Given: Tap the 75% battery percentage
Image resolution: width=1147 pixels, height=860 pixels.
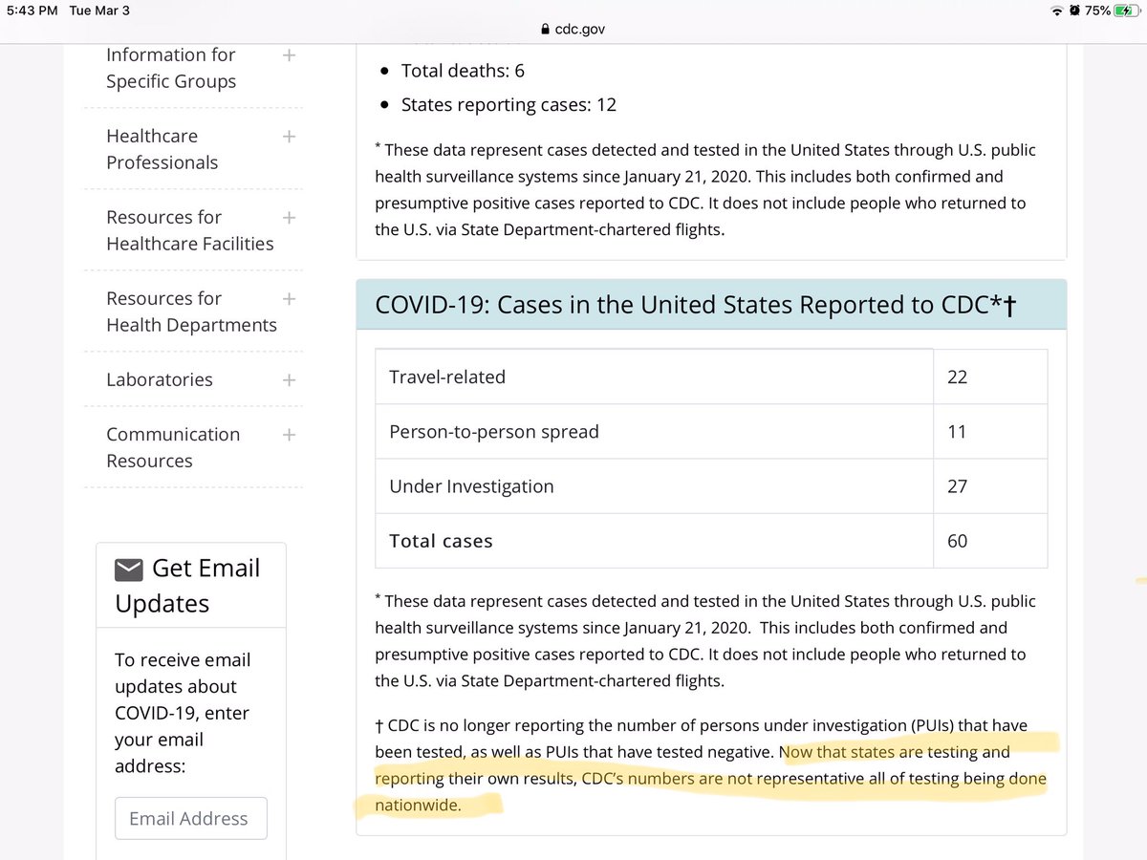Looking at the screenshot, I should pyautogui.click(x=1096, y=11).
